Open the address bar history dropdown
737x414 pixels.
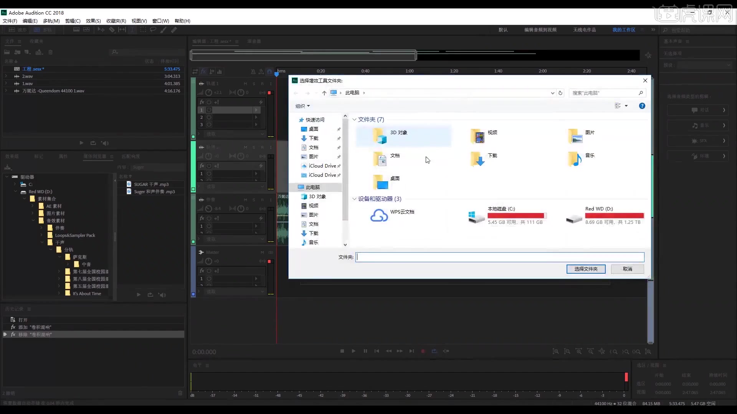(552, 93)
